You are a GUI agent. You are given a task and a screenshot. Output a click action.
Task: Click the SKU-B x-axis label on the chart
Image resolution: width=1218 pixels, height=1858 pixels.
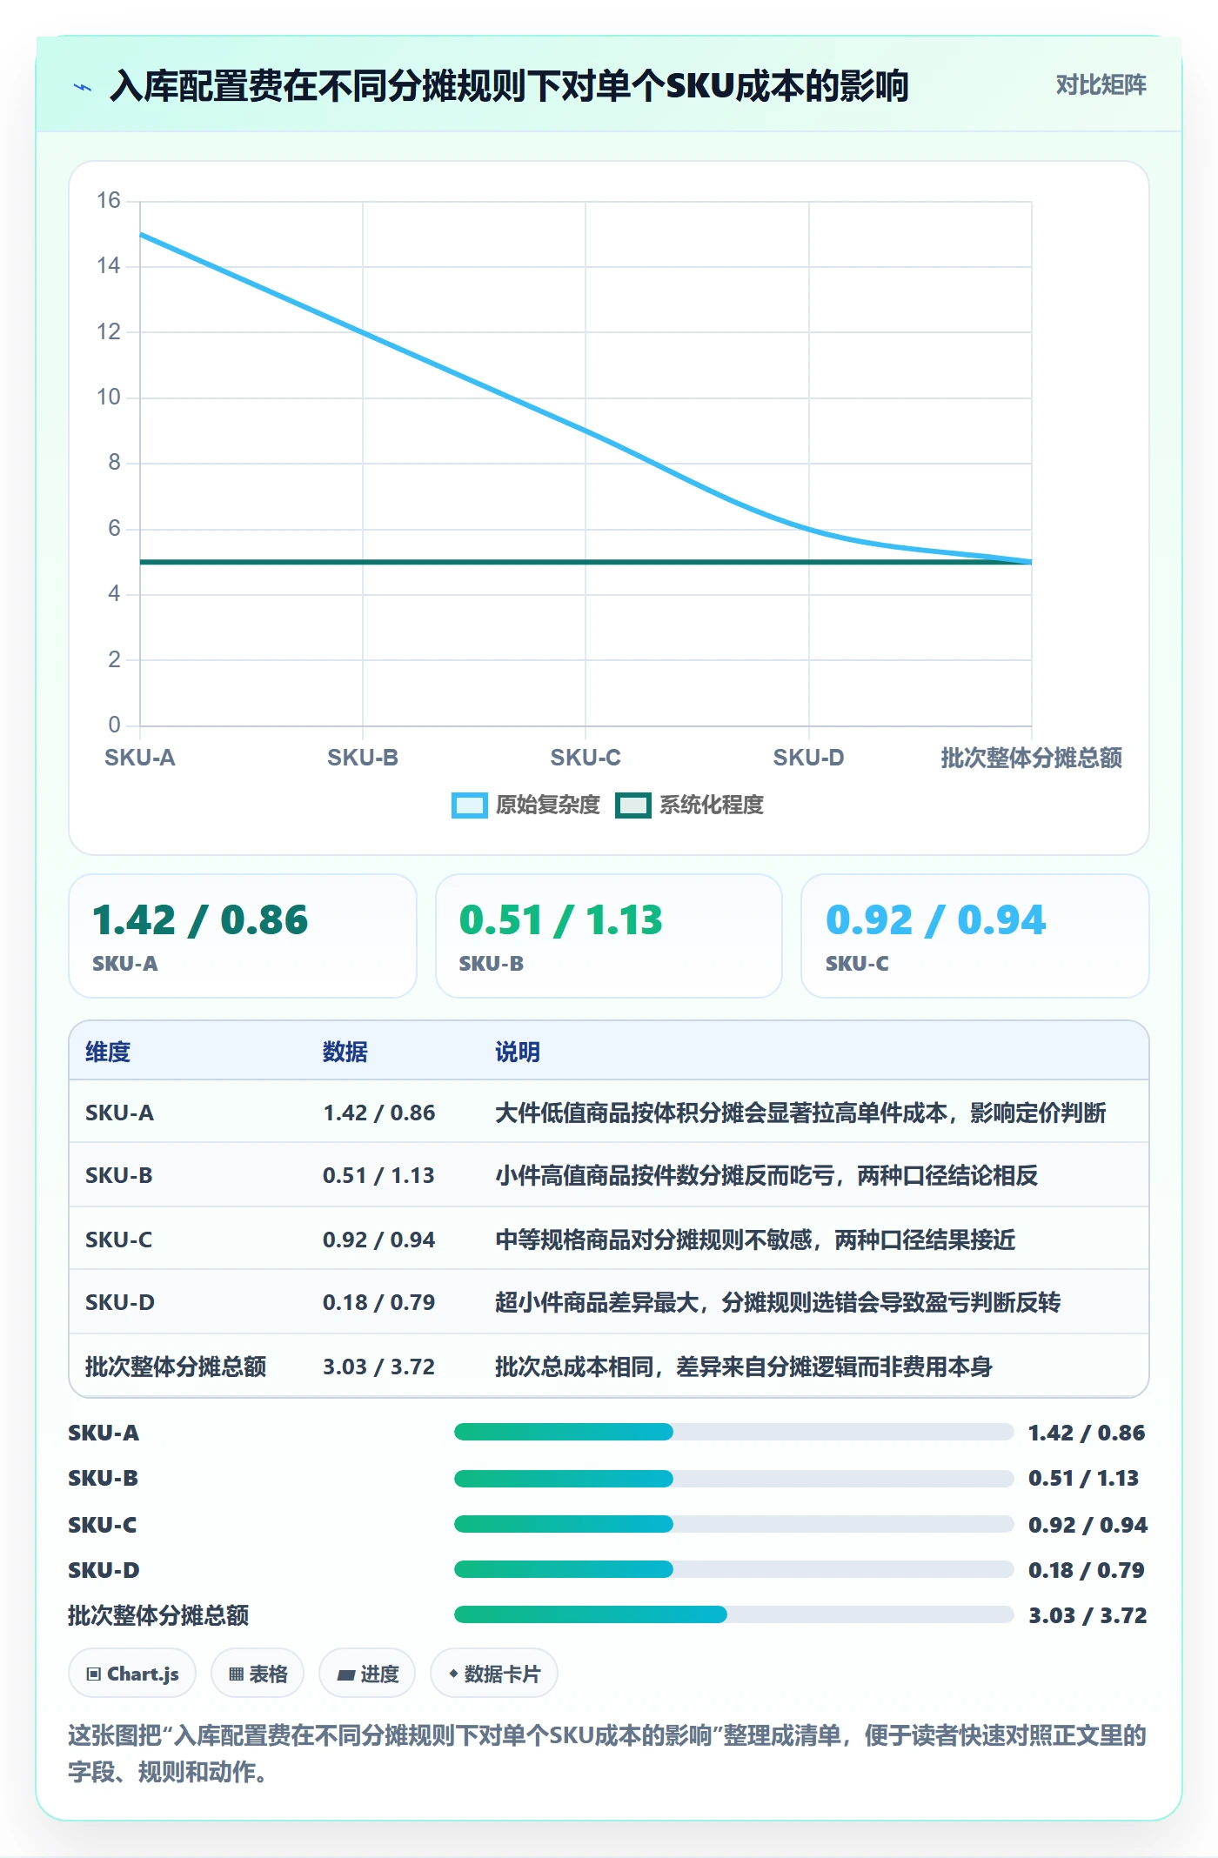tap(363, 758)
